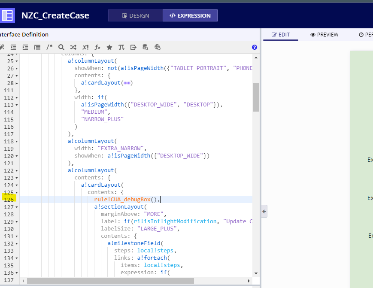Click the collapse panel arrow button
373x288 pixels.
[264, 212]
